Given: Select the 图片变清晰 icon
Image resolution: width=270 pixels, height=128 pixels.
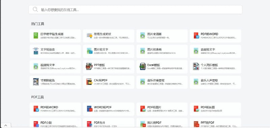Looking at the screenshot, I should point(142,36).
